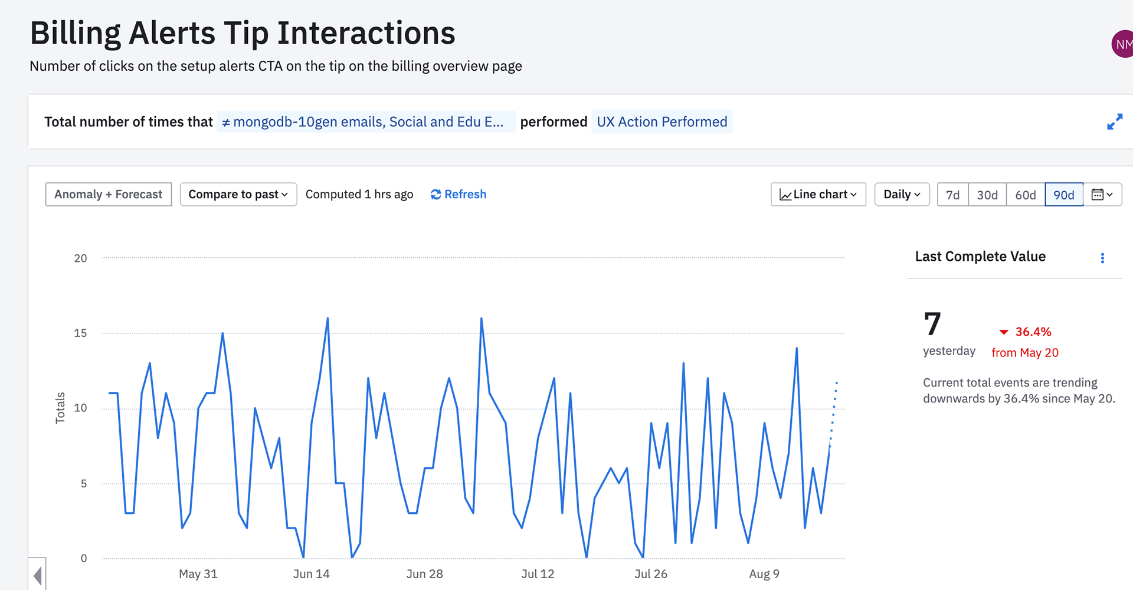Click the red downward trend triangle near 36.4%
This screenshot has height=590, width=1133.
click(x=1004, y=332)
